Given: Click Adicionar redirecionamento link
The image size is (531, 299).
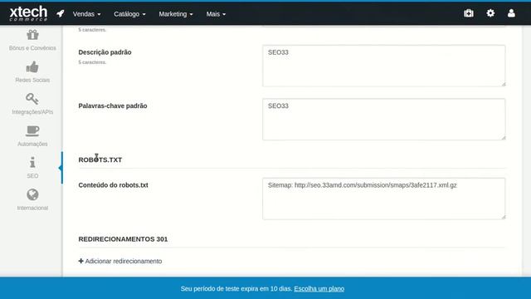Looking at the screenshot, I should pos(124,261).
